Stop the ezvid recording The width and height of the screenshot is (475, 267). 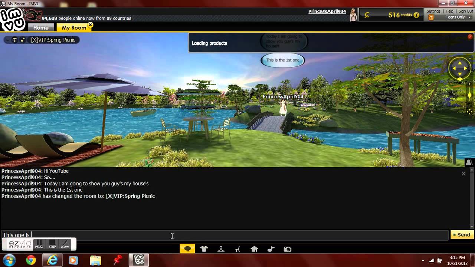click(x=52, y=244)
